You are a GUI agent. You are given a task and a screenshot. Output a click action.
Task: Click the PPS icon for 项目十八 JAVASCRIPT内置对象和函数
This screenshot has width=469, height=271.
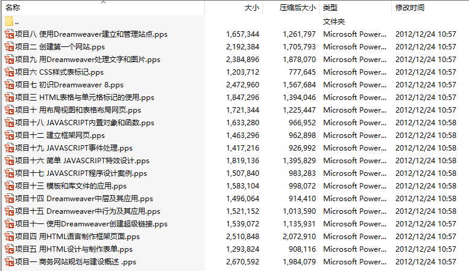[x=9, y=123]
